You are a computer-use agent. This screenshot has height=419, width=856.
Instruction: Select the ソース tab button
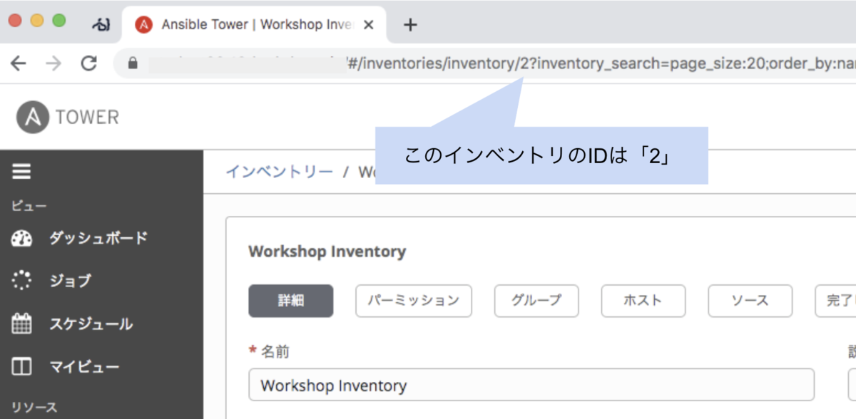[750, 301]
